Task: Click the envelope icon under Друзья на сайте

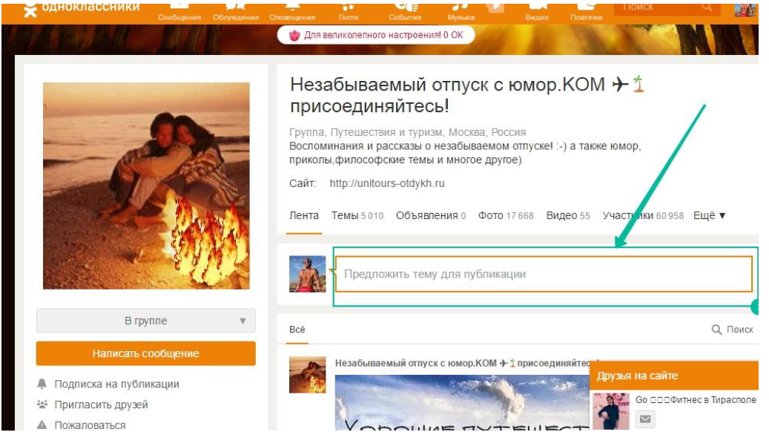Action: 645,419
